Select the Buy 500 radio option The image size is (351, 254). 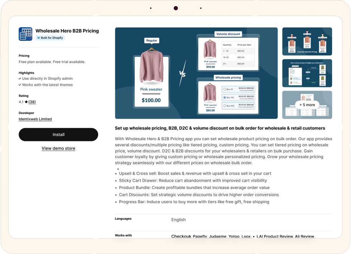(x=225, y=106)
